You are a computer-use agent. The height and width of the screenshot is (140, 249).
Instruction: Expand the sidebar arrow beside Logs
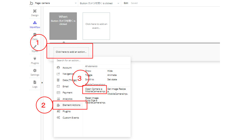coord(42,83)
